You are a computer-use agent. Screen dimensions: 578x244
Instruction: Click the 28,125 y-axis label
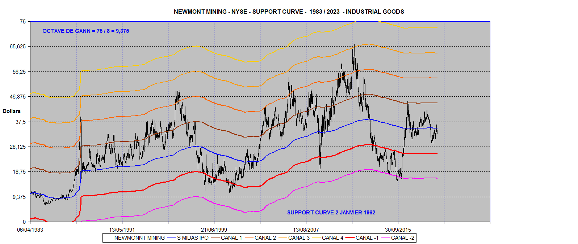click(x=18, y=147)
